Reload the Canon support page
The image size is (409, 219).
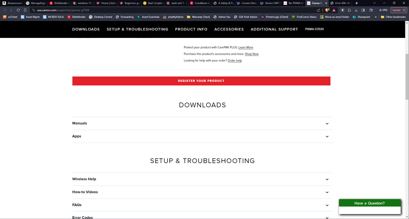[x=18, y=10]
